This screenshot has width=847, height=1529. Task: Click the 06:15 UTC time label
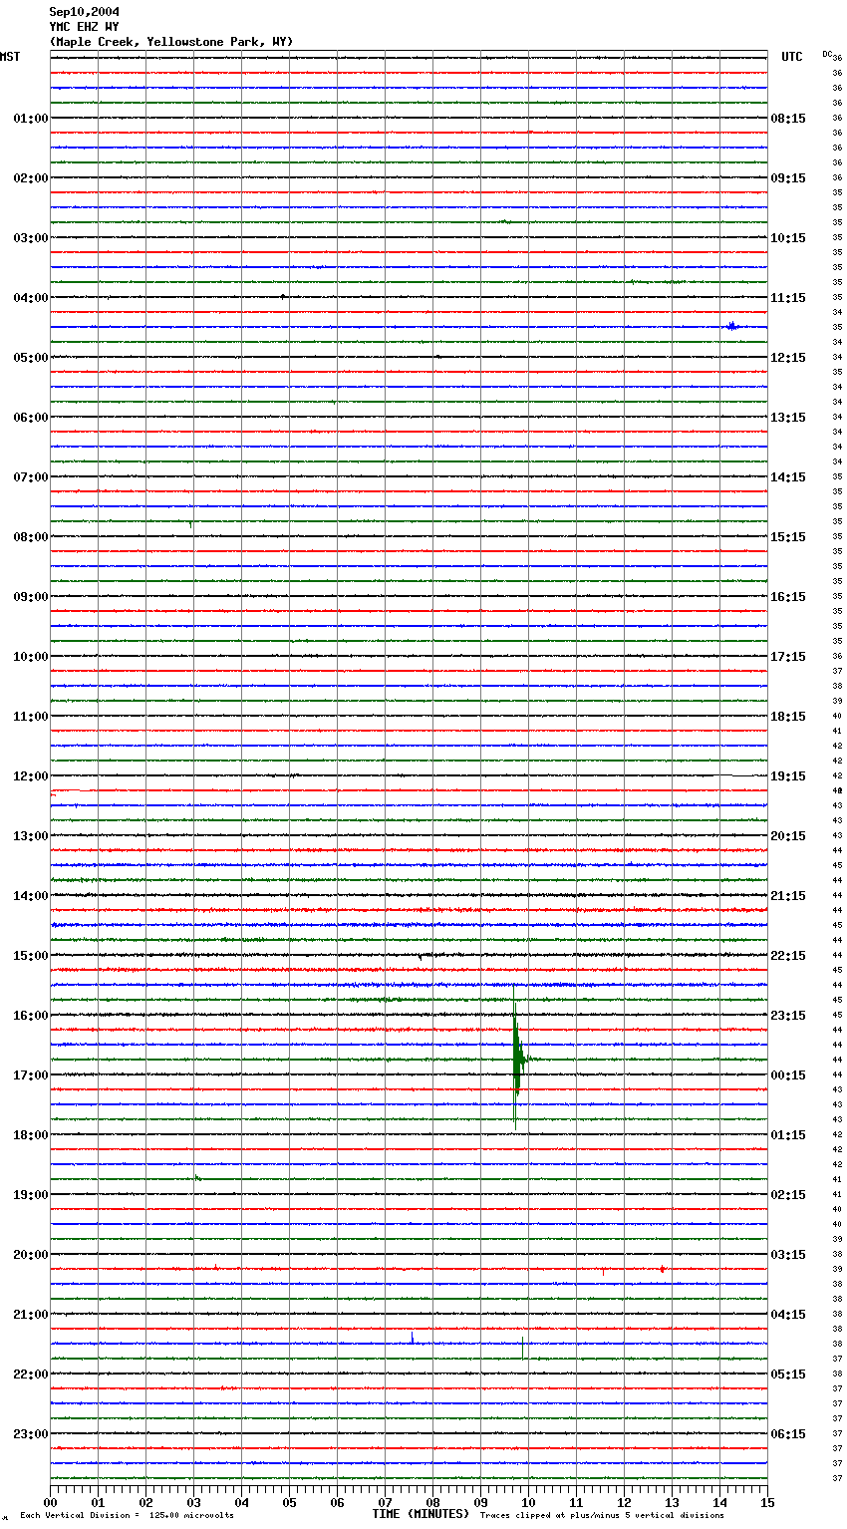coord(788,1434)
